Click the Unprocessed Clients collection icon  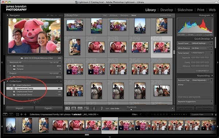[14, 95]
